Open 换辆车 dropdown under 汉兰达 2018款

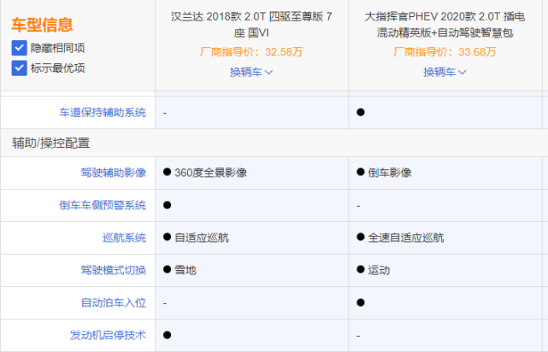pos(251,72)
